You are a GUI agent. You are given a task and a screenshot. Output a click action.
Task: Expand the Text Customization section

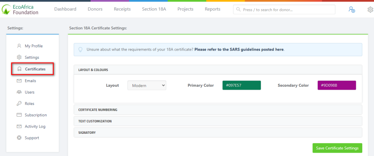pyautogui.click(x=218, y=121)
